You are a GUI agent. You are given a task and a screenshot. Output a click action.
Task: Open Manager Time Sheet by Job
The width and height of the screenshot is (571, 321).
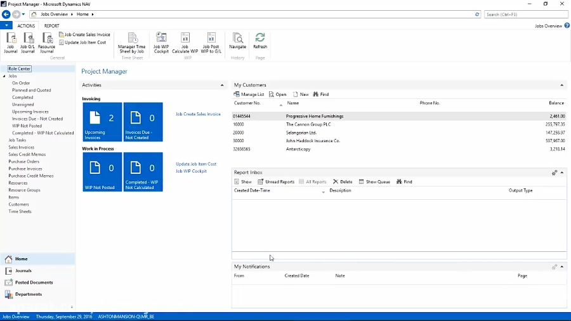point(132,43)
